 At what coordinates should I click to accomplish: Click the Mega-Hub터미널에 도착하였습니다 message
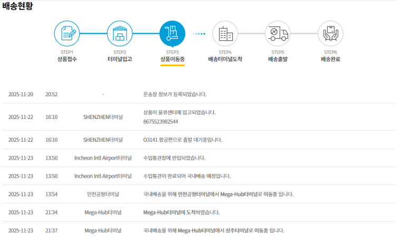point(182,212)
